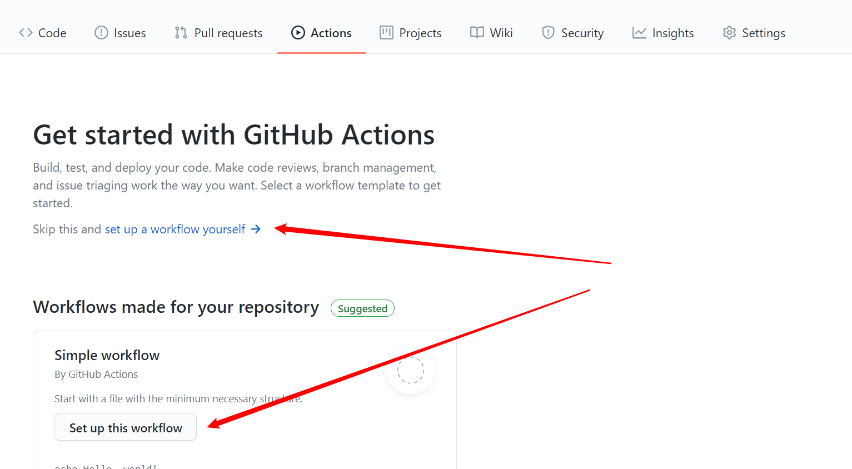Click the gear icon beside Settings
Image resolution: width=852 pixels, height=469 pixels.
click(x=729, y=33)
